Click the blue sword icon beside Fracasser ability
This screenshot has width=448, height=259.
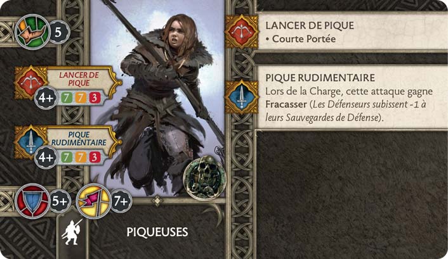pyautogui.click(x=242, y=97)
